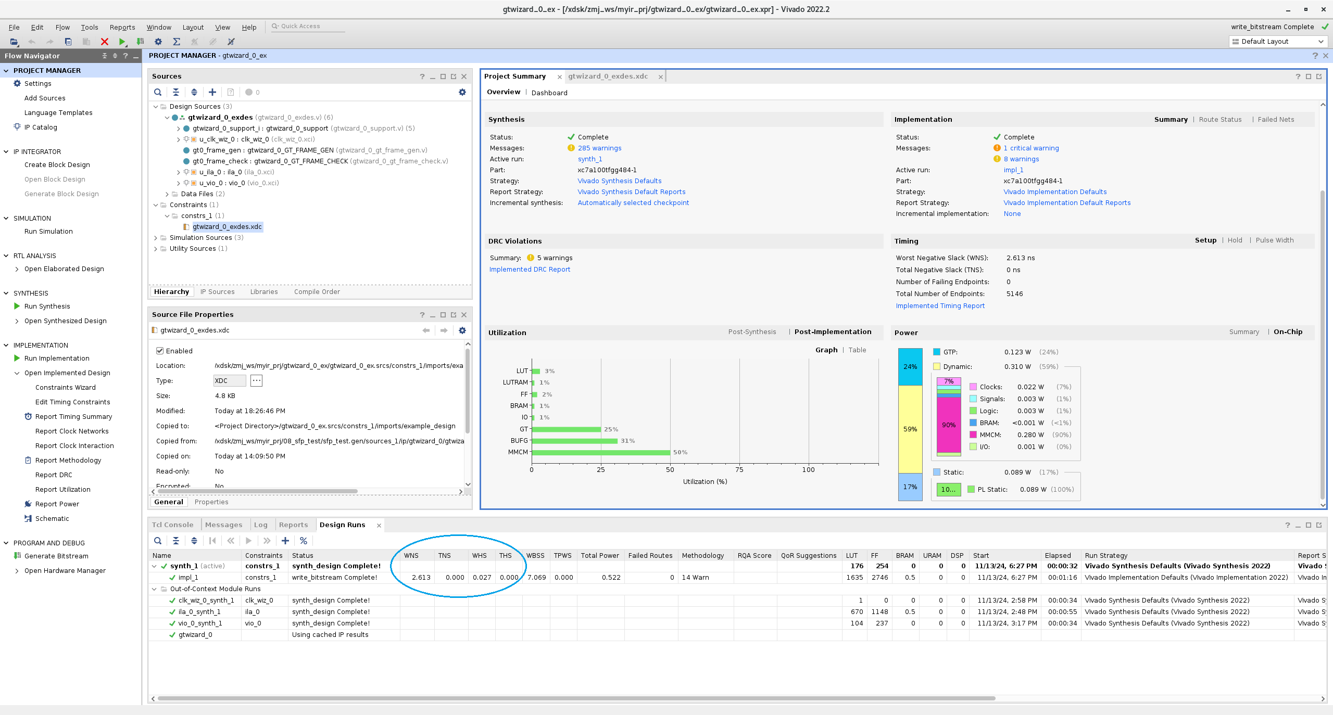Viewport: 1333px width, 715px height.
Task: Click the Sources panel expand all icon
Action: click(x=194, y=92)
